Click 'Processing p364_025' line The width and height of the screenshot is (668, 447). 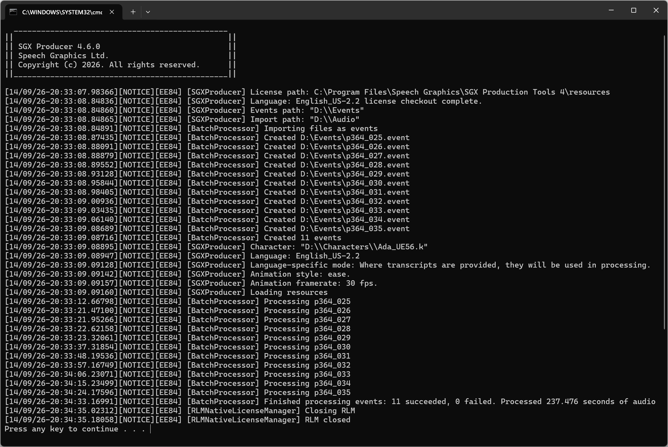(178, 301)
